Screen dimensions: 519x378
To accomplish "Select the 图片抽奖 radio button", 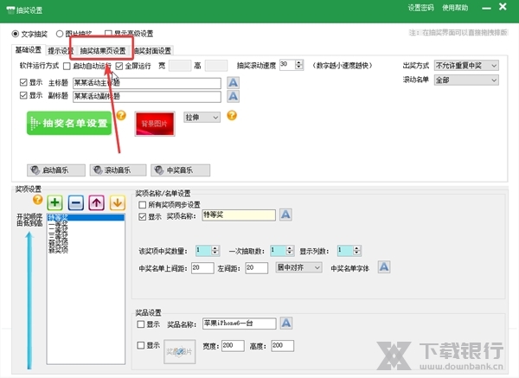I will (60, 34).
